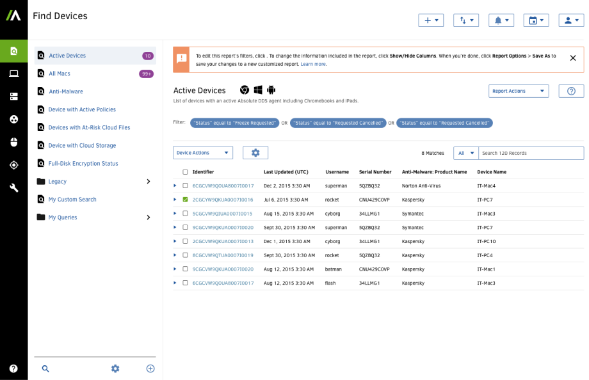Click the Learn more link in banner

pos(314,64)
